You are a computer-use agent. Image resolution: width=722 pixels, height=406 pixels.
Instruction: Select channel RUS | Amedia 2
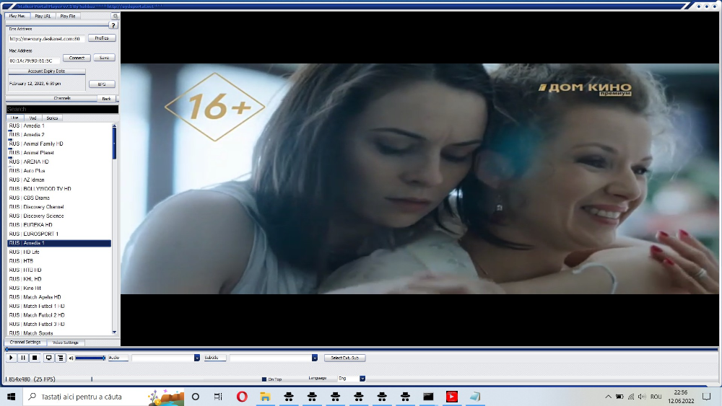[x=59, y=135]
